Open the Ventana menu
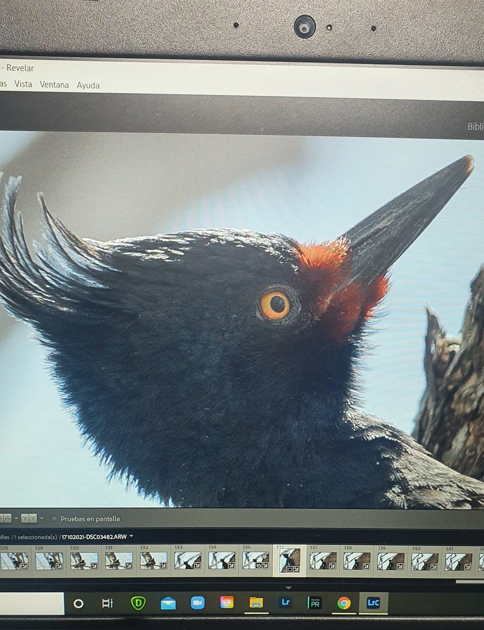 click(x=54, y=85)
